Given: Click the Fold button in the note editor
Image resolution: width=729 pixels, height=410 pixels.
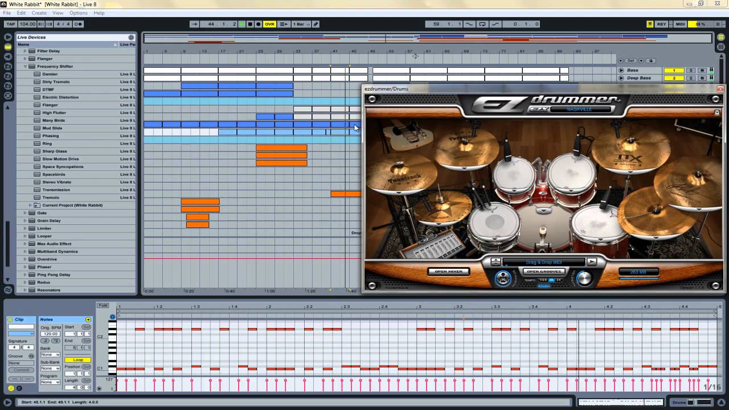Looking at the screenshot, I should click(x=103, y=306).
